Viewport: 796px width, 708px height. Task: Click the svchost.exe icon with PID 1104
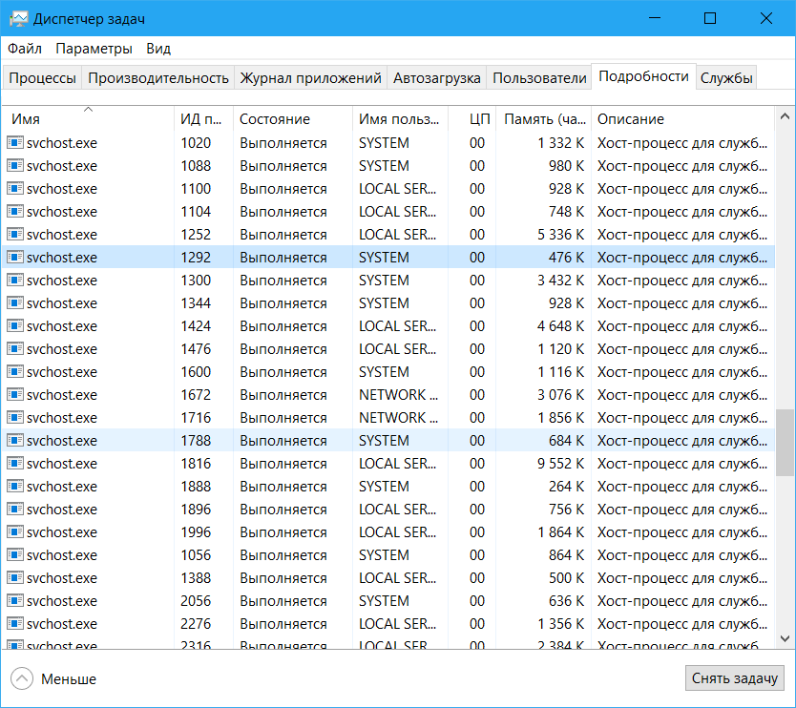(x=14, y=211)
